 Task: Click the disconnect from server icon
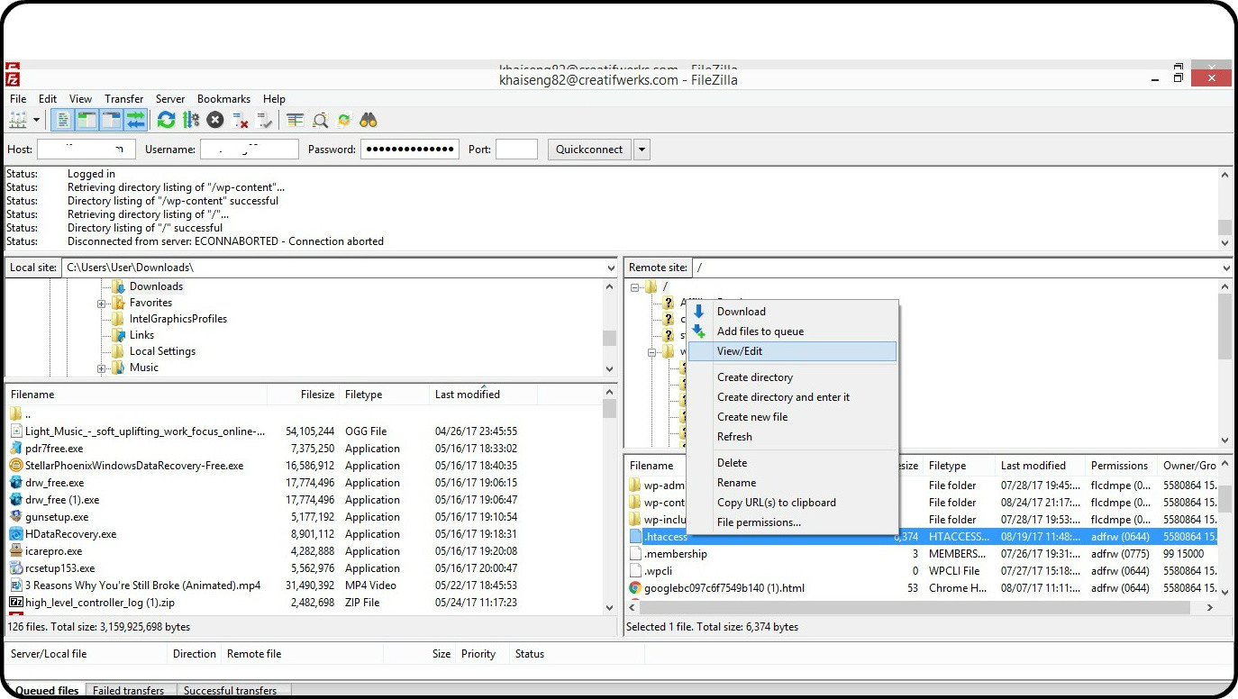(x=240, y=120)
